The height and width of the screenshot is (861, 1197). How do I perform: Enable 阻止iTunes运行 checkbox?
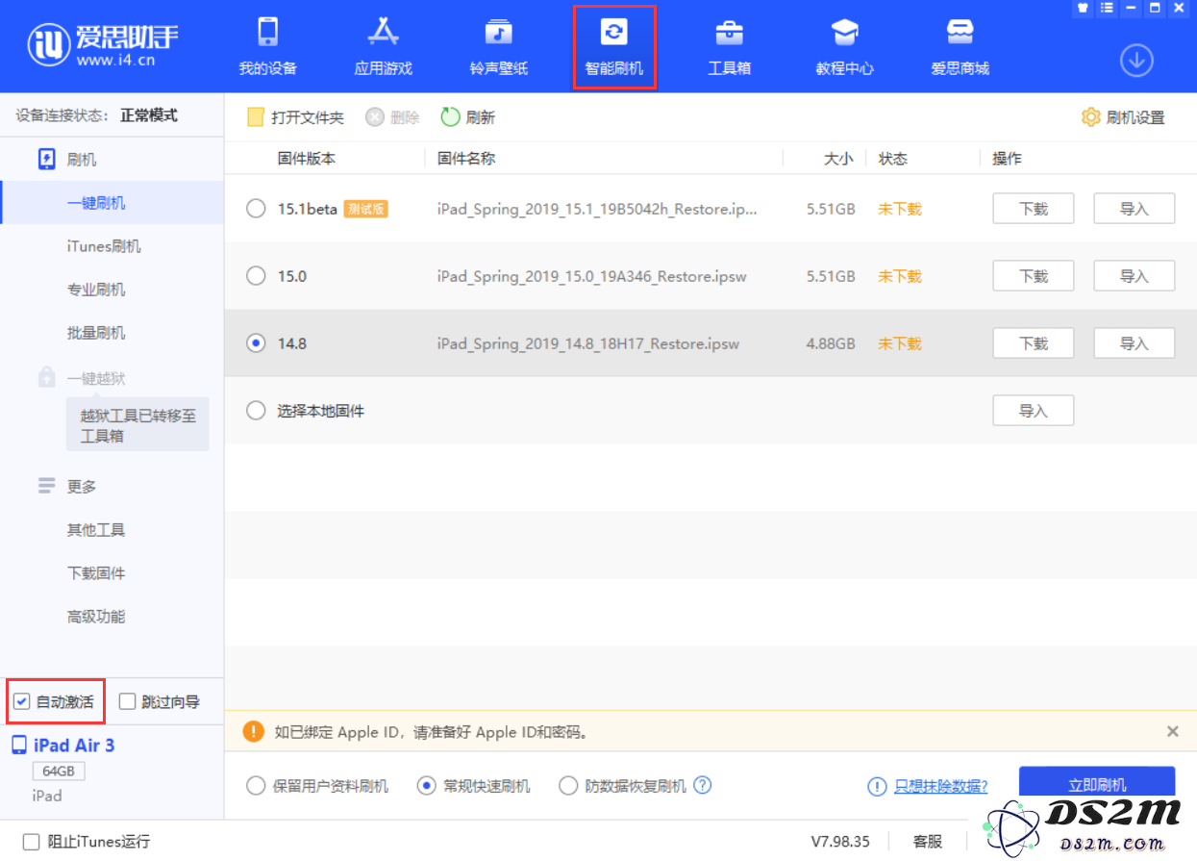[x=31, y=842]
